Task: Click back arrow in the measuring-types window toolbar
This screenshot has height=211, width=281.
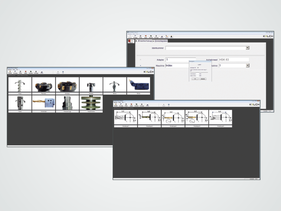Action: pyautogui.click(x=164, y=105)
